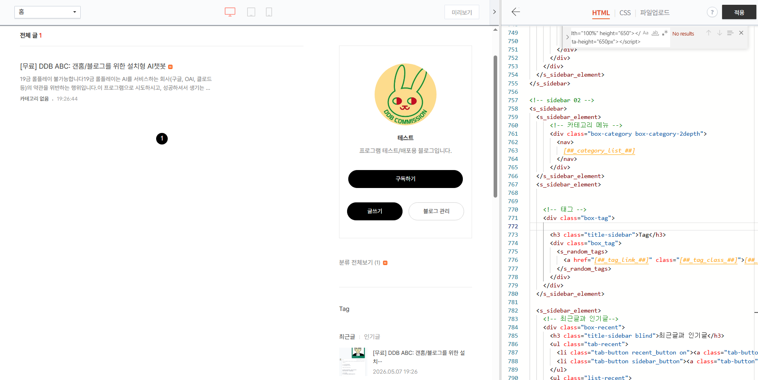Click the tab-recent ul on line 786
Viewport: 758px width, 380px height.
coord(589,344)
